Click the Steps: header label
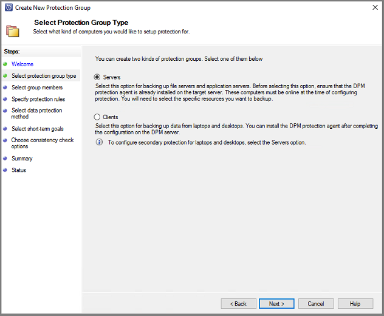The image size is (384, 316). click(12, 52)
